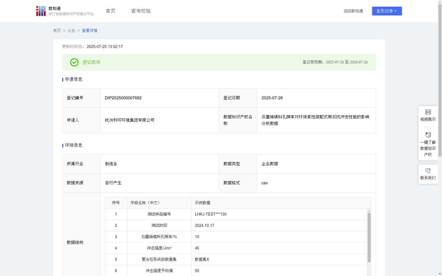
Task: Click the 登记有效期 validity period text
Action: pyautogui.click(x=335, y=62)
